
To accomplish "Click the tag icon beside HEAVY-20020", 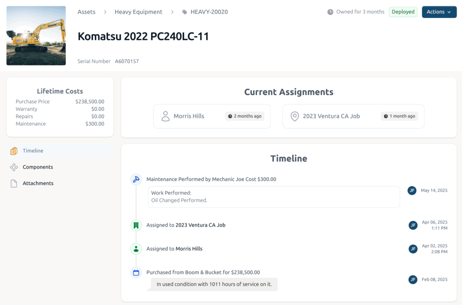I will [x=185, y=12].
